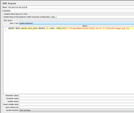134x113 pixels.
Task: Open the Query Type dropdown 'Update Statement'
Action: tap(77, 23)
